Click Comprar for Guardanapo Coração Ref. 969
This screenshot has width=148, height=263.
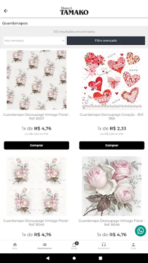pyautogui.click(x=112, y=146)
